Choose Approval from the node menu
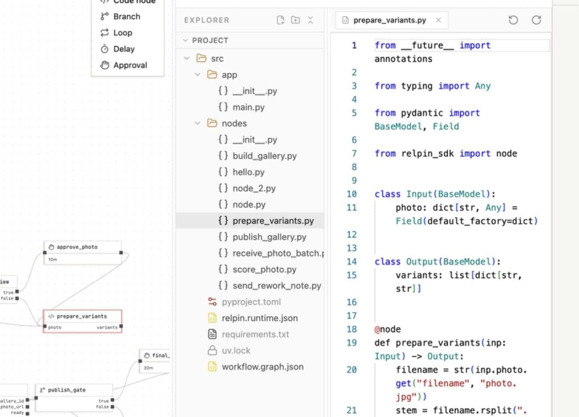 (127, 65)
